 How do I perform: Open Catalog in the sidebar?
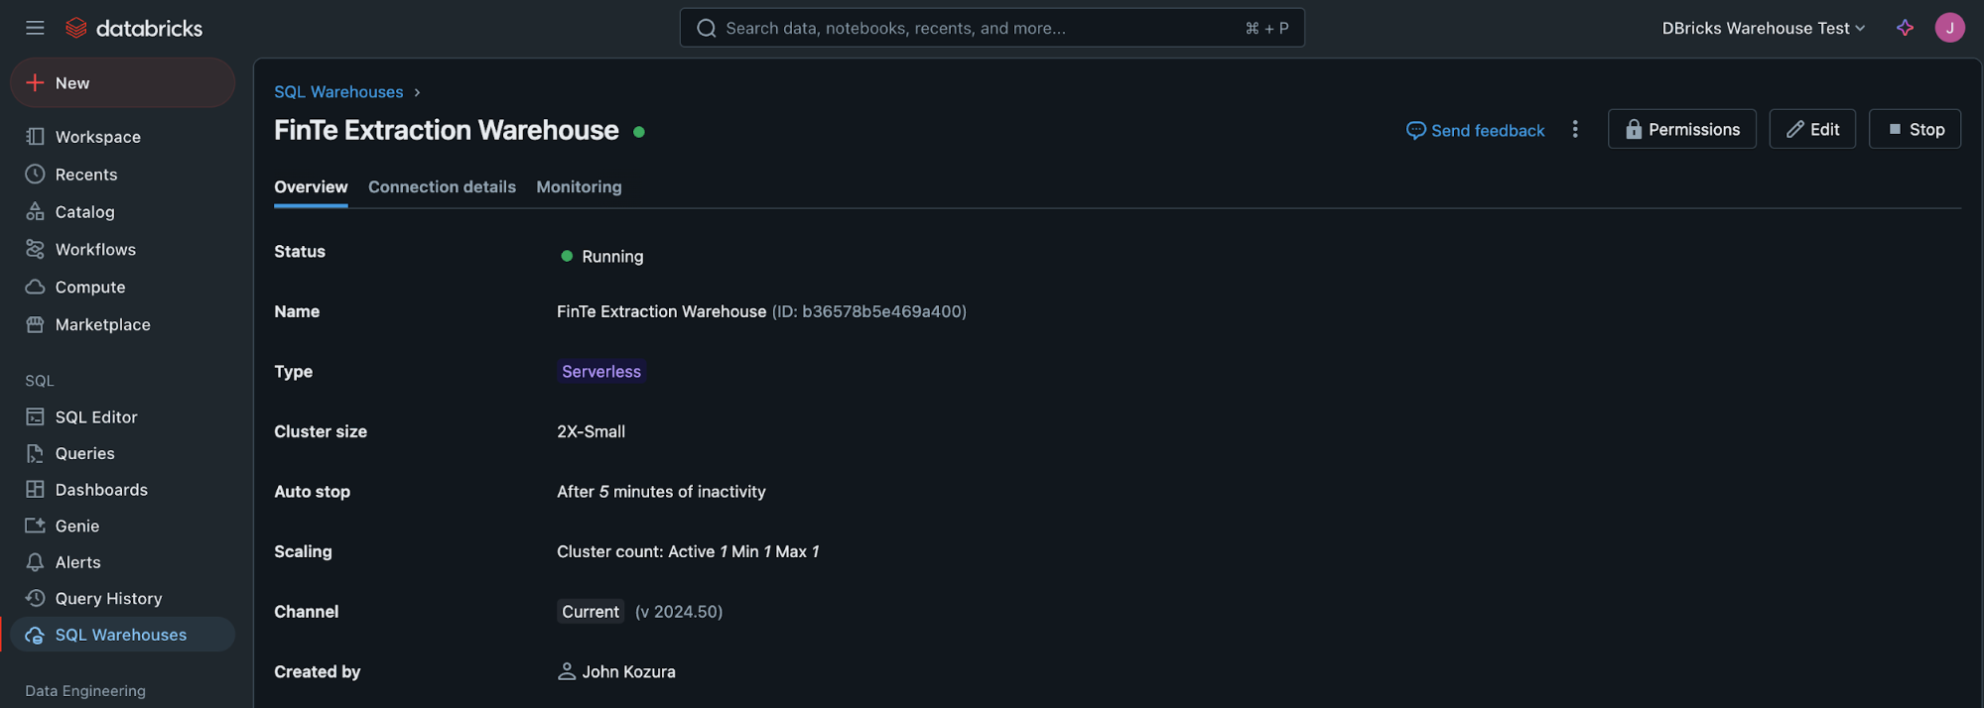click(84, 212)
